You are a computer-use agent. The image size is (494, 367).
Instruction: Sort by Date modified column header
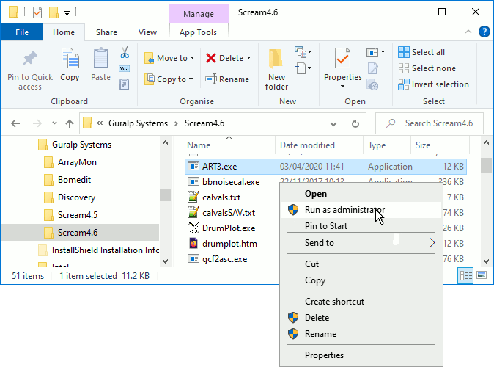(x=307, y=145)
